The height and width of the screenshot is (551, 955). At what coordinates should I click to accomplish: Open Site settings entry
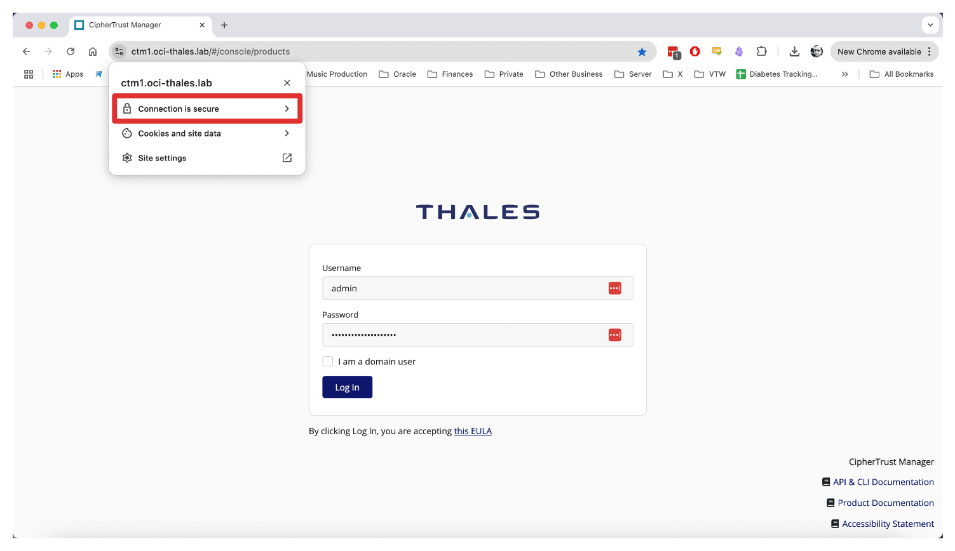(207, 158)
